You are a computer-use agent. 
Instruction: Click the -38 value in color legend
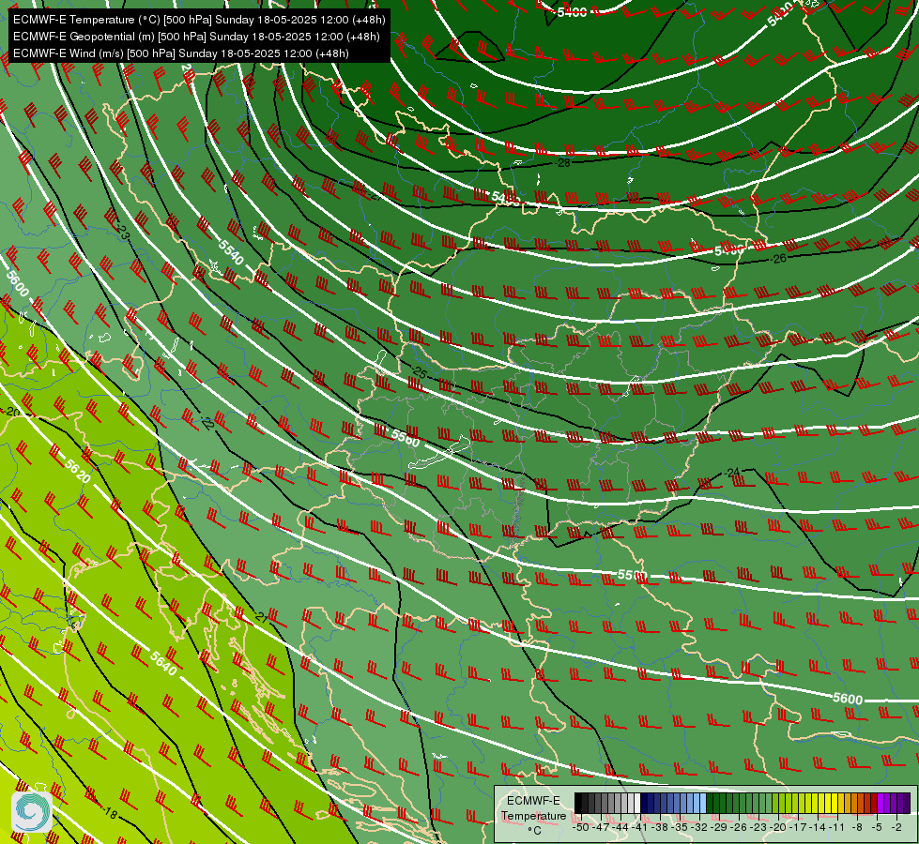(660, 827)
